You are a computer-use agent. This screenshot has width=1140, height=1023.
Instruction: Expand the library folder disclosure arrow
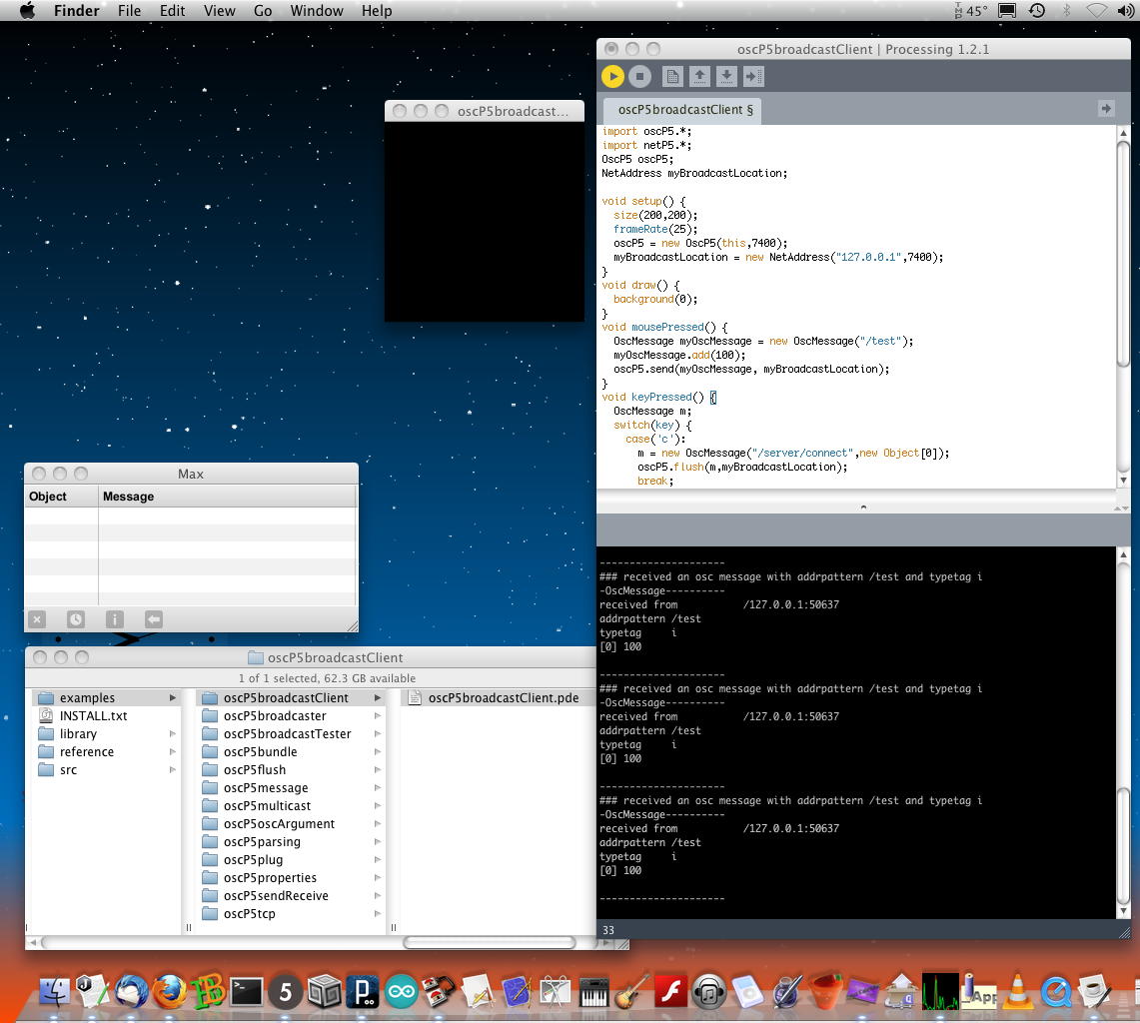(x=173, y=734)
